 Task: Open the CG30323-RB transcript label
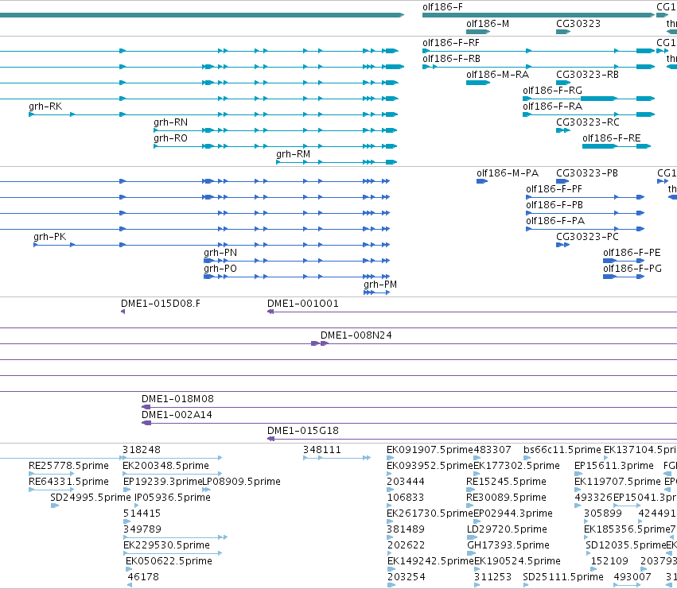[x=587, y=75]
